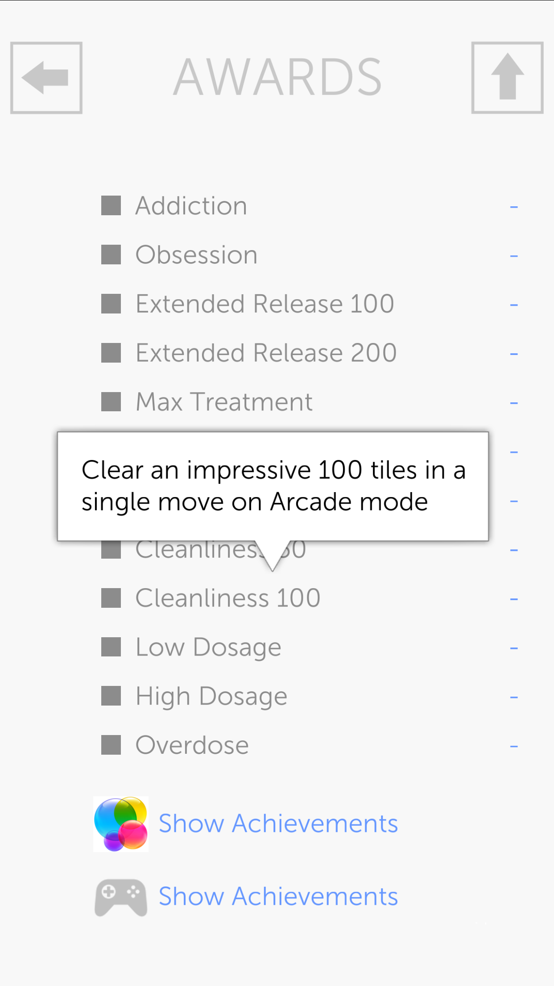Select the Extended Release 100 award
The width and height of the screenshot is (554, 986).
(x=265, y=304)
